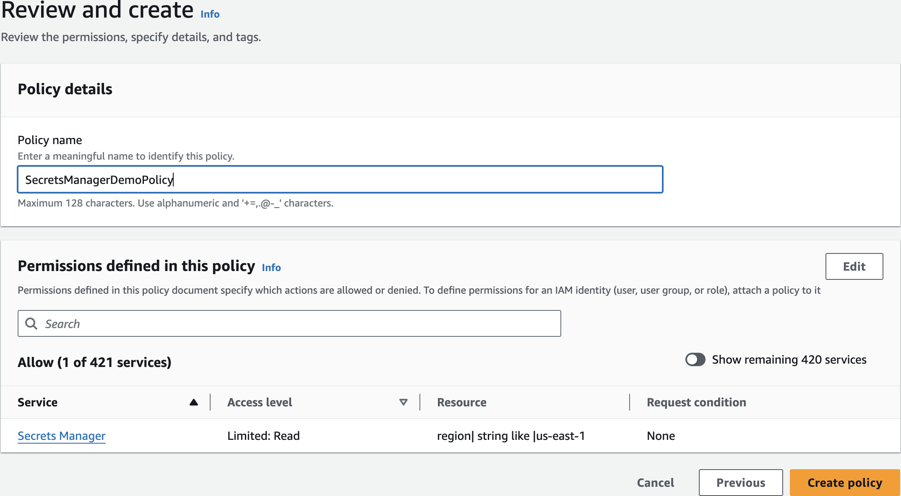Viewport: 901px width, 496px height.
Task: Click the Resource column header
Action: click(461, 402)
